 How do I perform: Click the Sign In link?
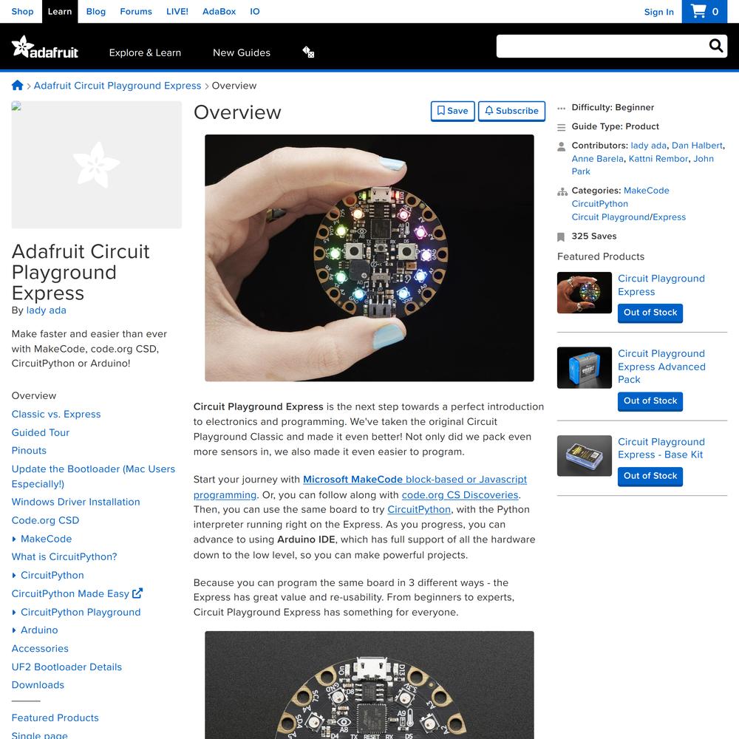pyautogui.click(x=659, y=12)
